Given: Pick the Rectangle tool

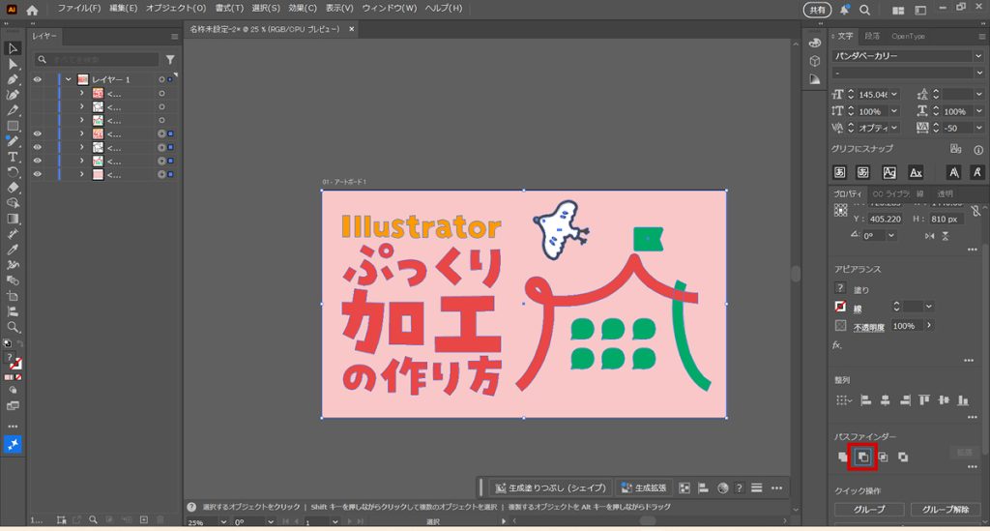Looking at the screenshot, I should (x=14, y=126).
